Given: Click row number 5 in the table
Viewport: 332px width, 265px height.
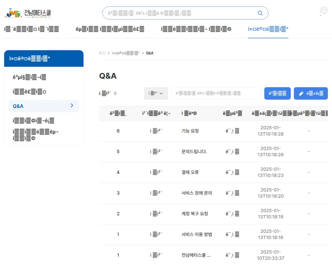Looking at the screenshot, I should (118, 152).
